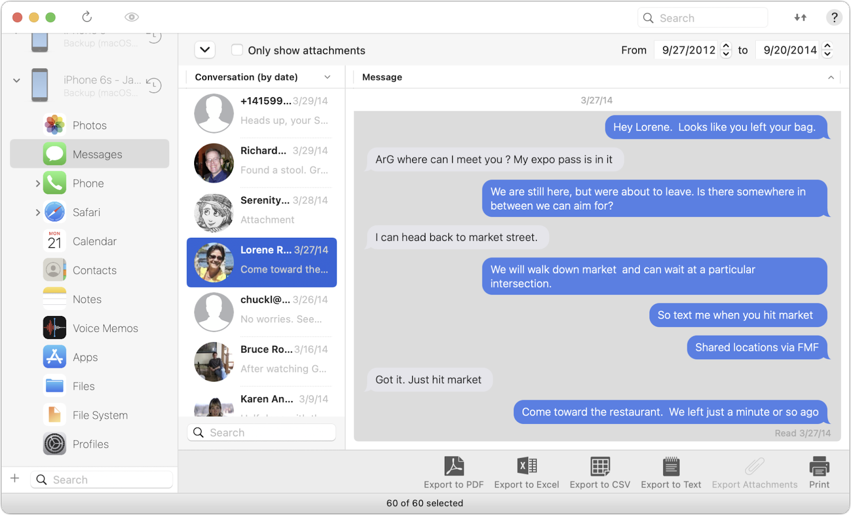Click the From date field 9/27/2012
The image size is (851, 515).
686,50
